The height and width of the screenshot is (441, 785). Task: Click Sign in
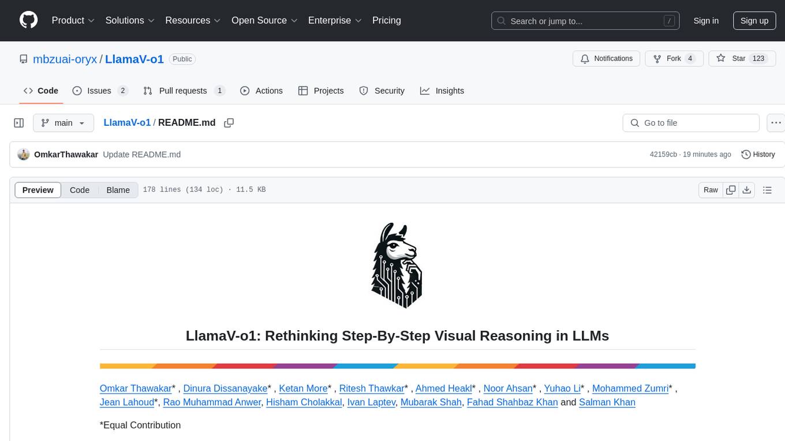(x=706, y=21)
